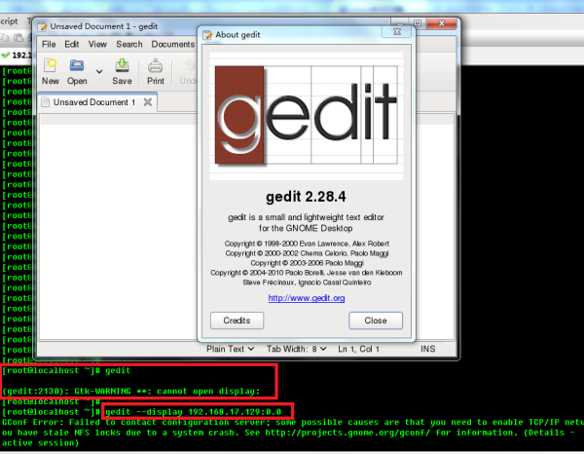Click the Ln 1, Col 1 status text
Viewport: 584px width, 454px height.
pyautogui.click(x=358, y=349)
